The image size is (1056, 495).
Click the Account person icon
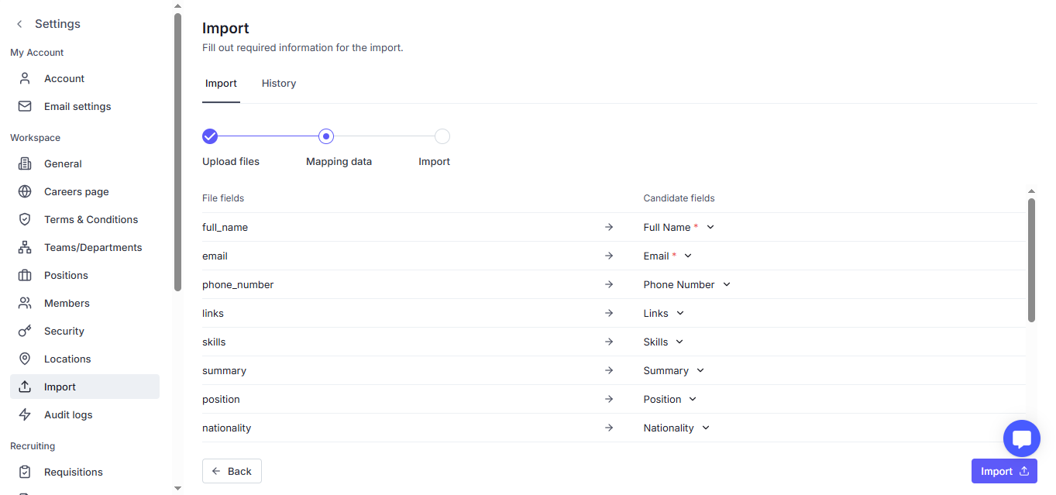point(25,78)
